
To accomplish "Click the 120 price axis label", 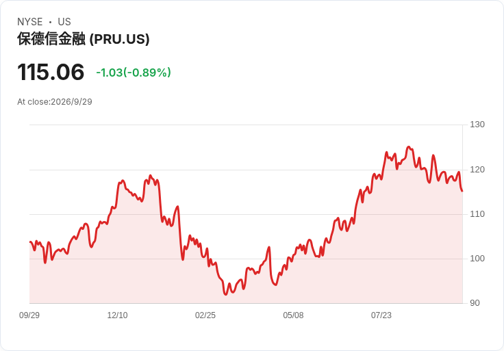I will (x=477, y=170).
